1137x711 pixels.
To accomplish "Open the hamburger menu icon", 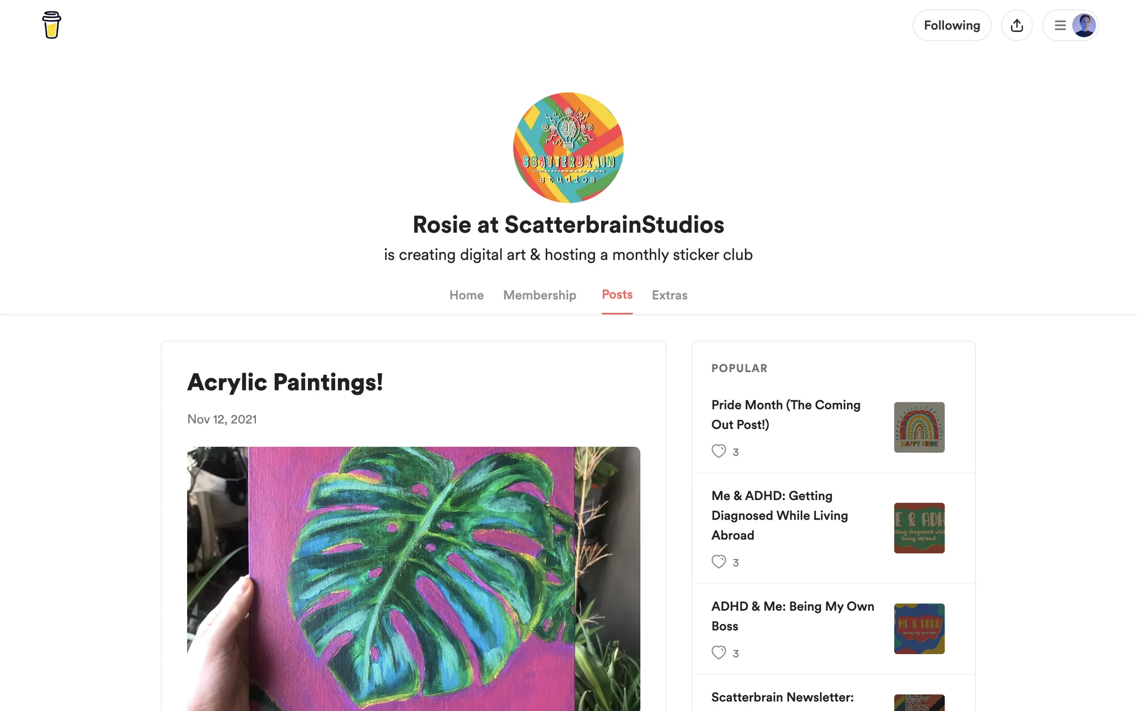I will pos(1060,25).
